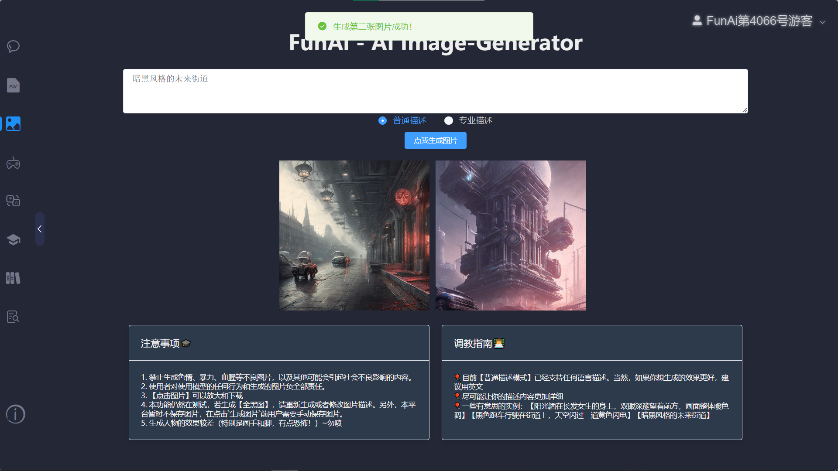This screenshot has height=471, width=838.
Task: Collapse the sidebar with the left chevron
Action: [x=40, y=229]
